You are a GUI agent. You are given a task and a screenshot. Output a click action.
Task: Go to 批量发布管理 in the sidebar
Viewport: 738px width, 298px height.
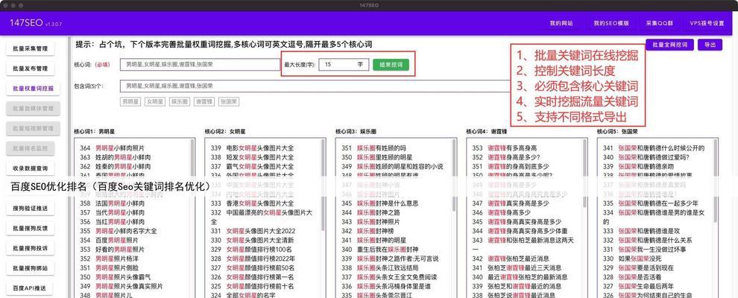pos(30,68)
